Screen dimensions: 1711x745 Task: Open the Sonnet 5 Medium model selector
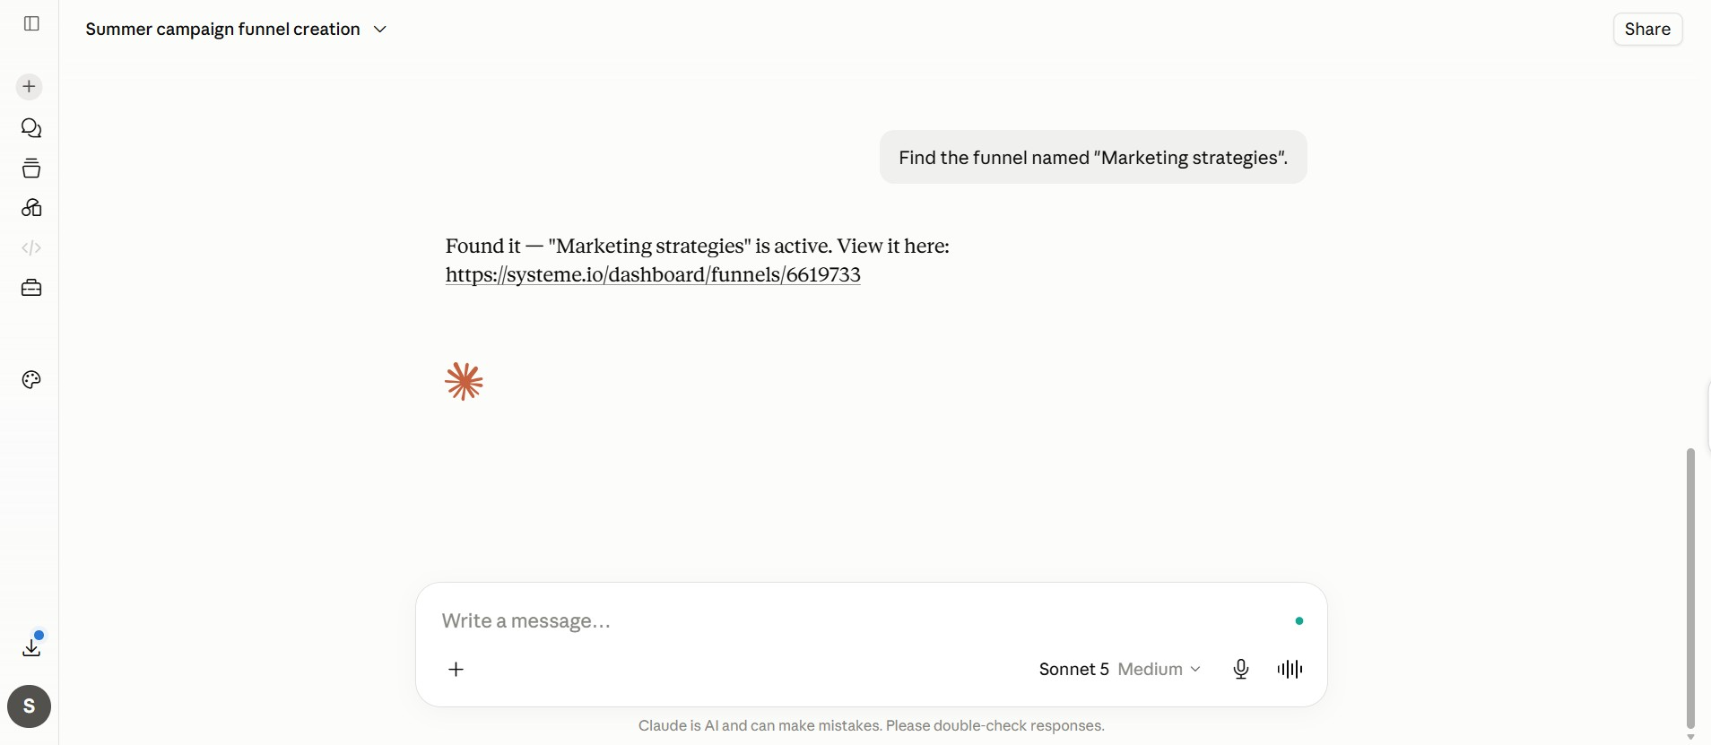click(1119, 670)
